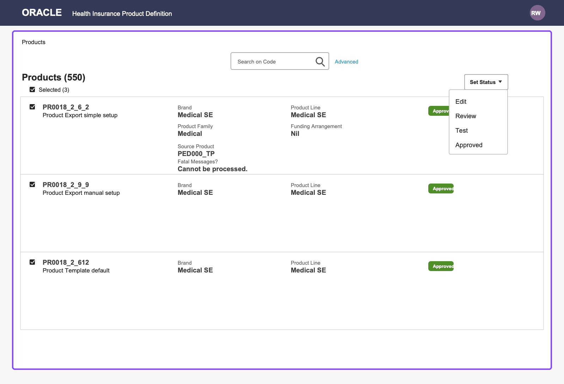Click the search magnifier icon

[x=320, y=61]
